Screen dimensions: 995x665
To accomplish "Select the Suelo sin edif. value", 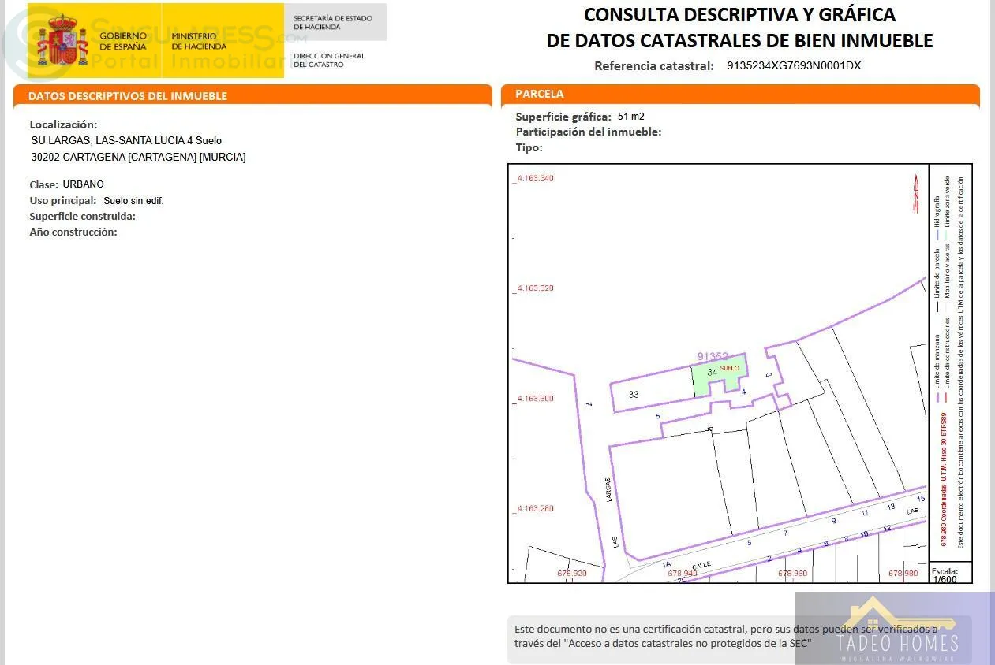I will [x=133, y=201].
